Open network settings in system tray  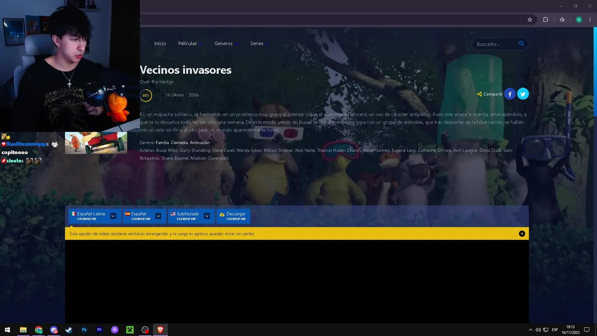coord(546,330)
